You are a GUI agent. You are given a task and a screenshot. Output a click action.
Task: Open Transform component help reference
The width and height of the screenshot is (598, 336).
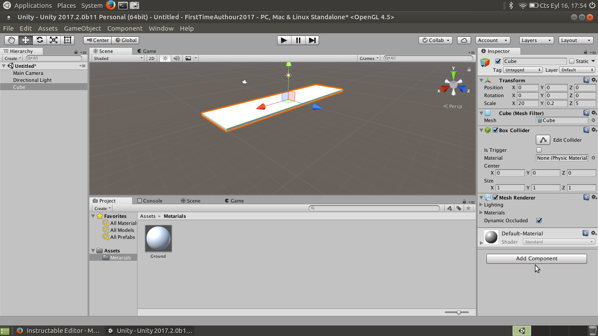(x=586, y=80)
